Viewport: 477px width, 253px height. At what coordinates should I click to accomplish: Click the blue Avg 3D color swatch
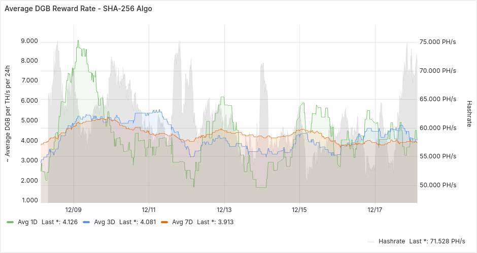pos(86,222)
